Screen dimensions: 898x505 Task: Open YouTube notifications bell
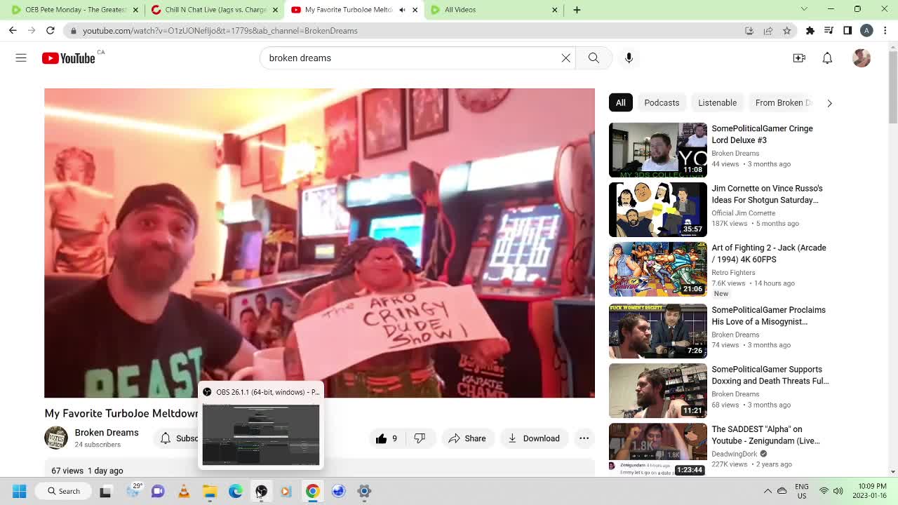[827, 58]
